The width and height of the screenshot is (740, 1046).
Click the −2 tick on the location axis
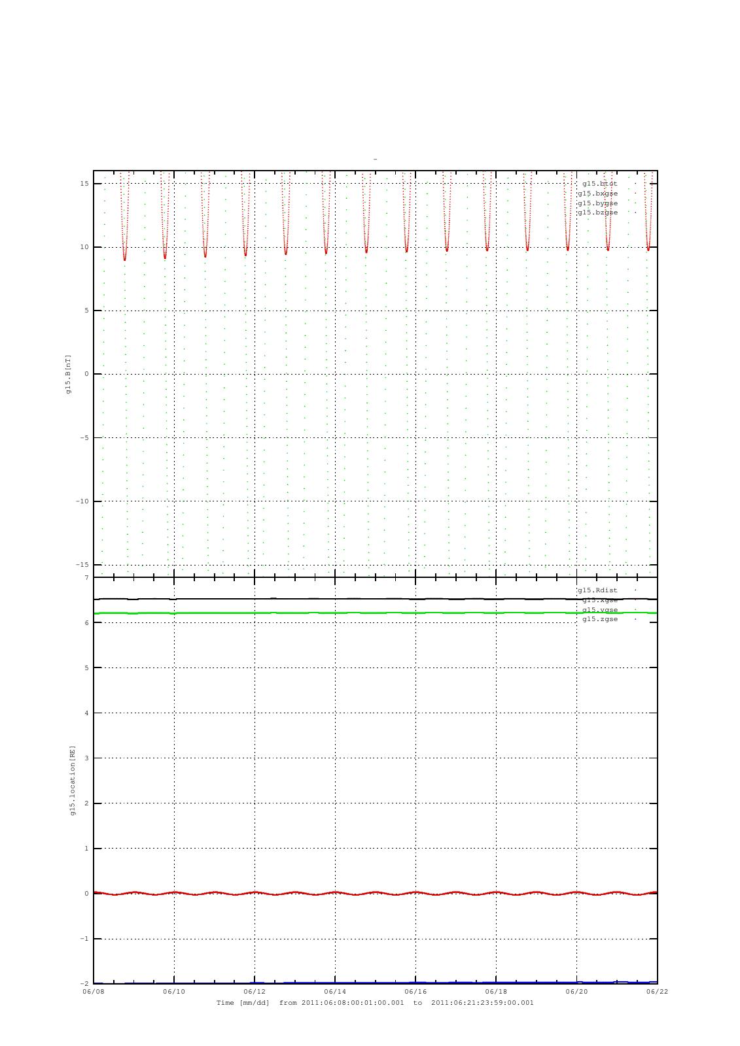click(x=84, y=984)
